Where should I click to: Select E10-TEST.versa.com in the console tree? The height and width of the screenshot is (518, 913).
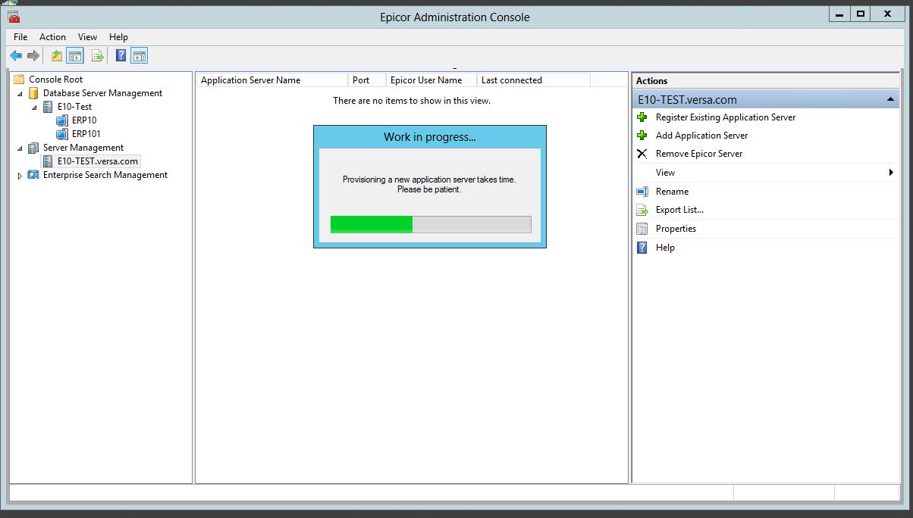pyautogui.click(x=98, y=161)
